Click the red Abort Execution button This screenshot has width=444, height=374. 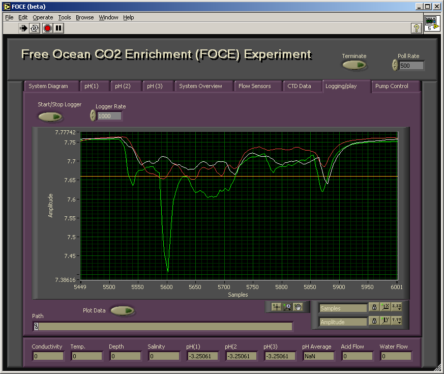48,28
